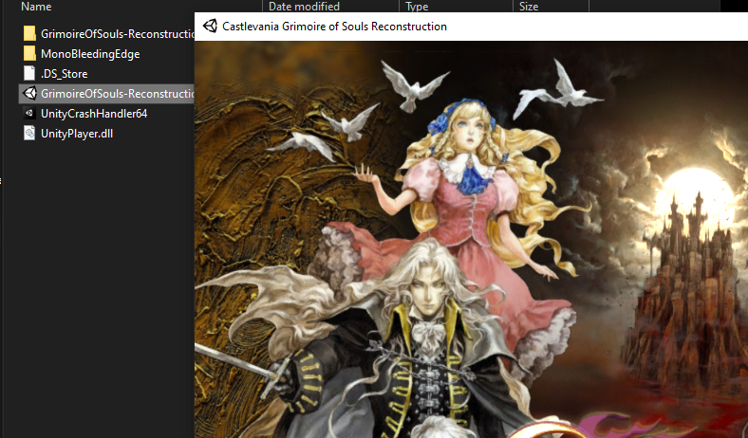The width and height of the screenshot is (748, 438).
Task: Sort files by the Name column header
Action: [36, 7]
